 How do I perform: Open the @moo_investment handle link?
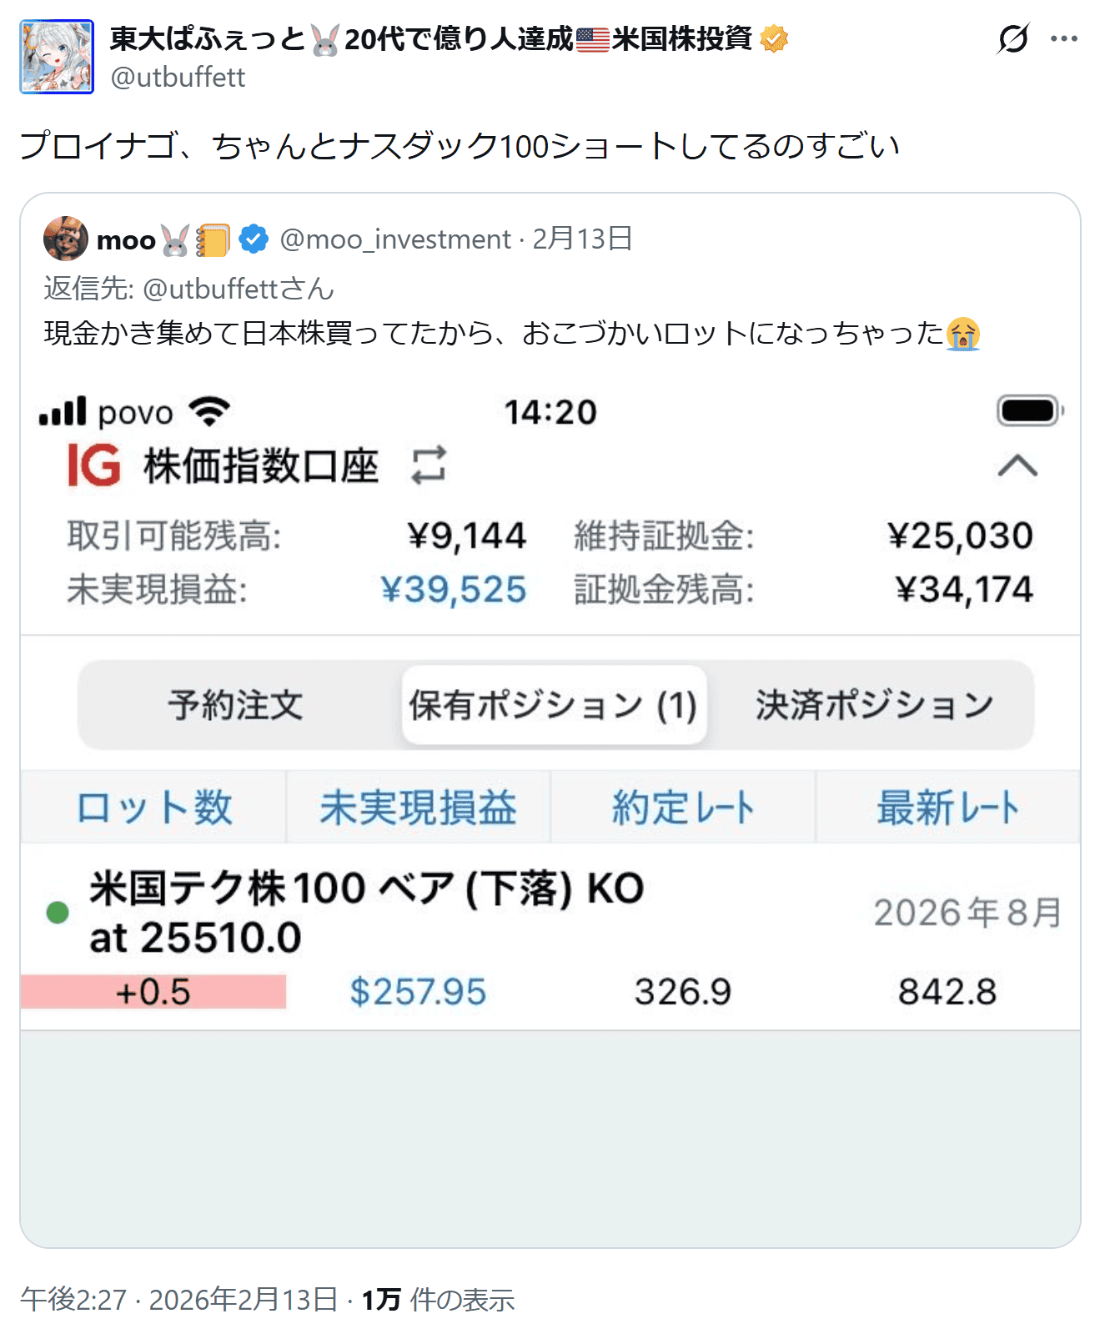coord(395,239)
